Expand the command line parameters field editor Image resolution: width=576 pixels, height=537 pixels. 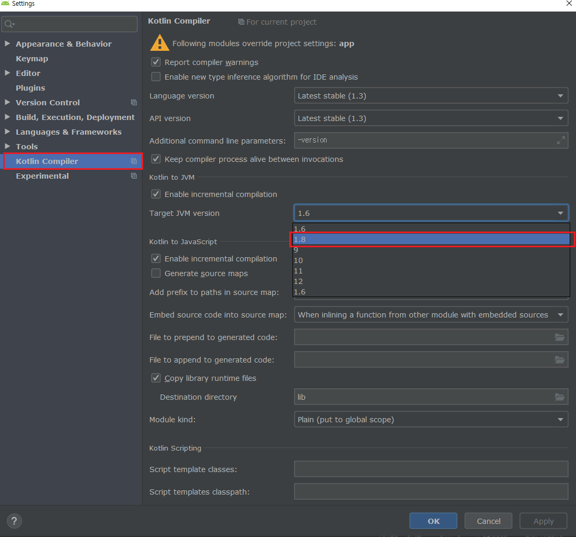coord(561,140)
